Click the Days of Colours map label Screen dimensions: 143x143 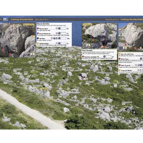[x=63, y=95]
